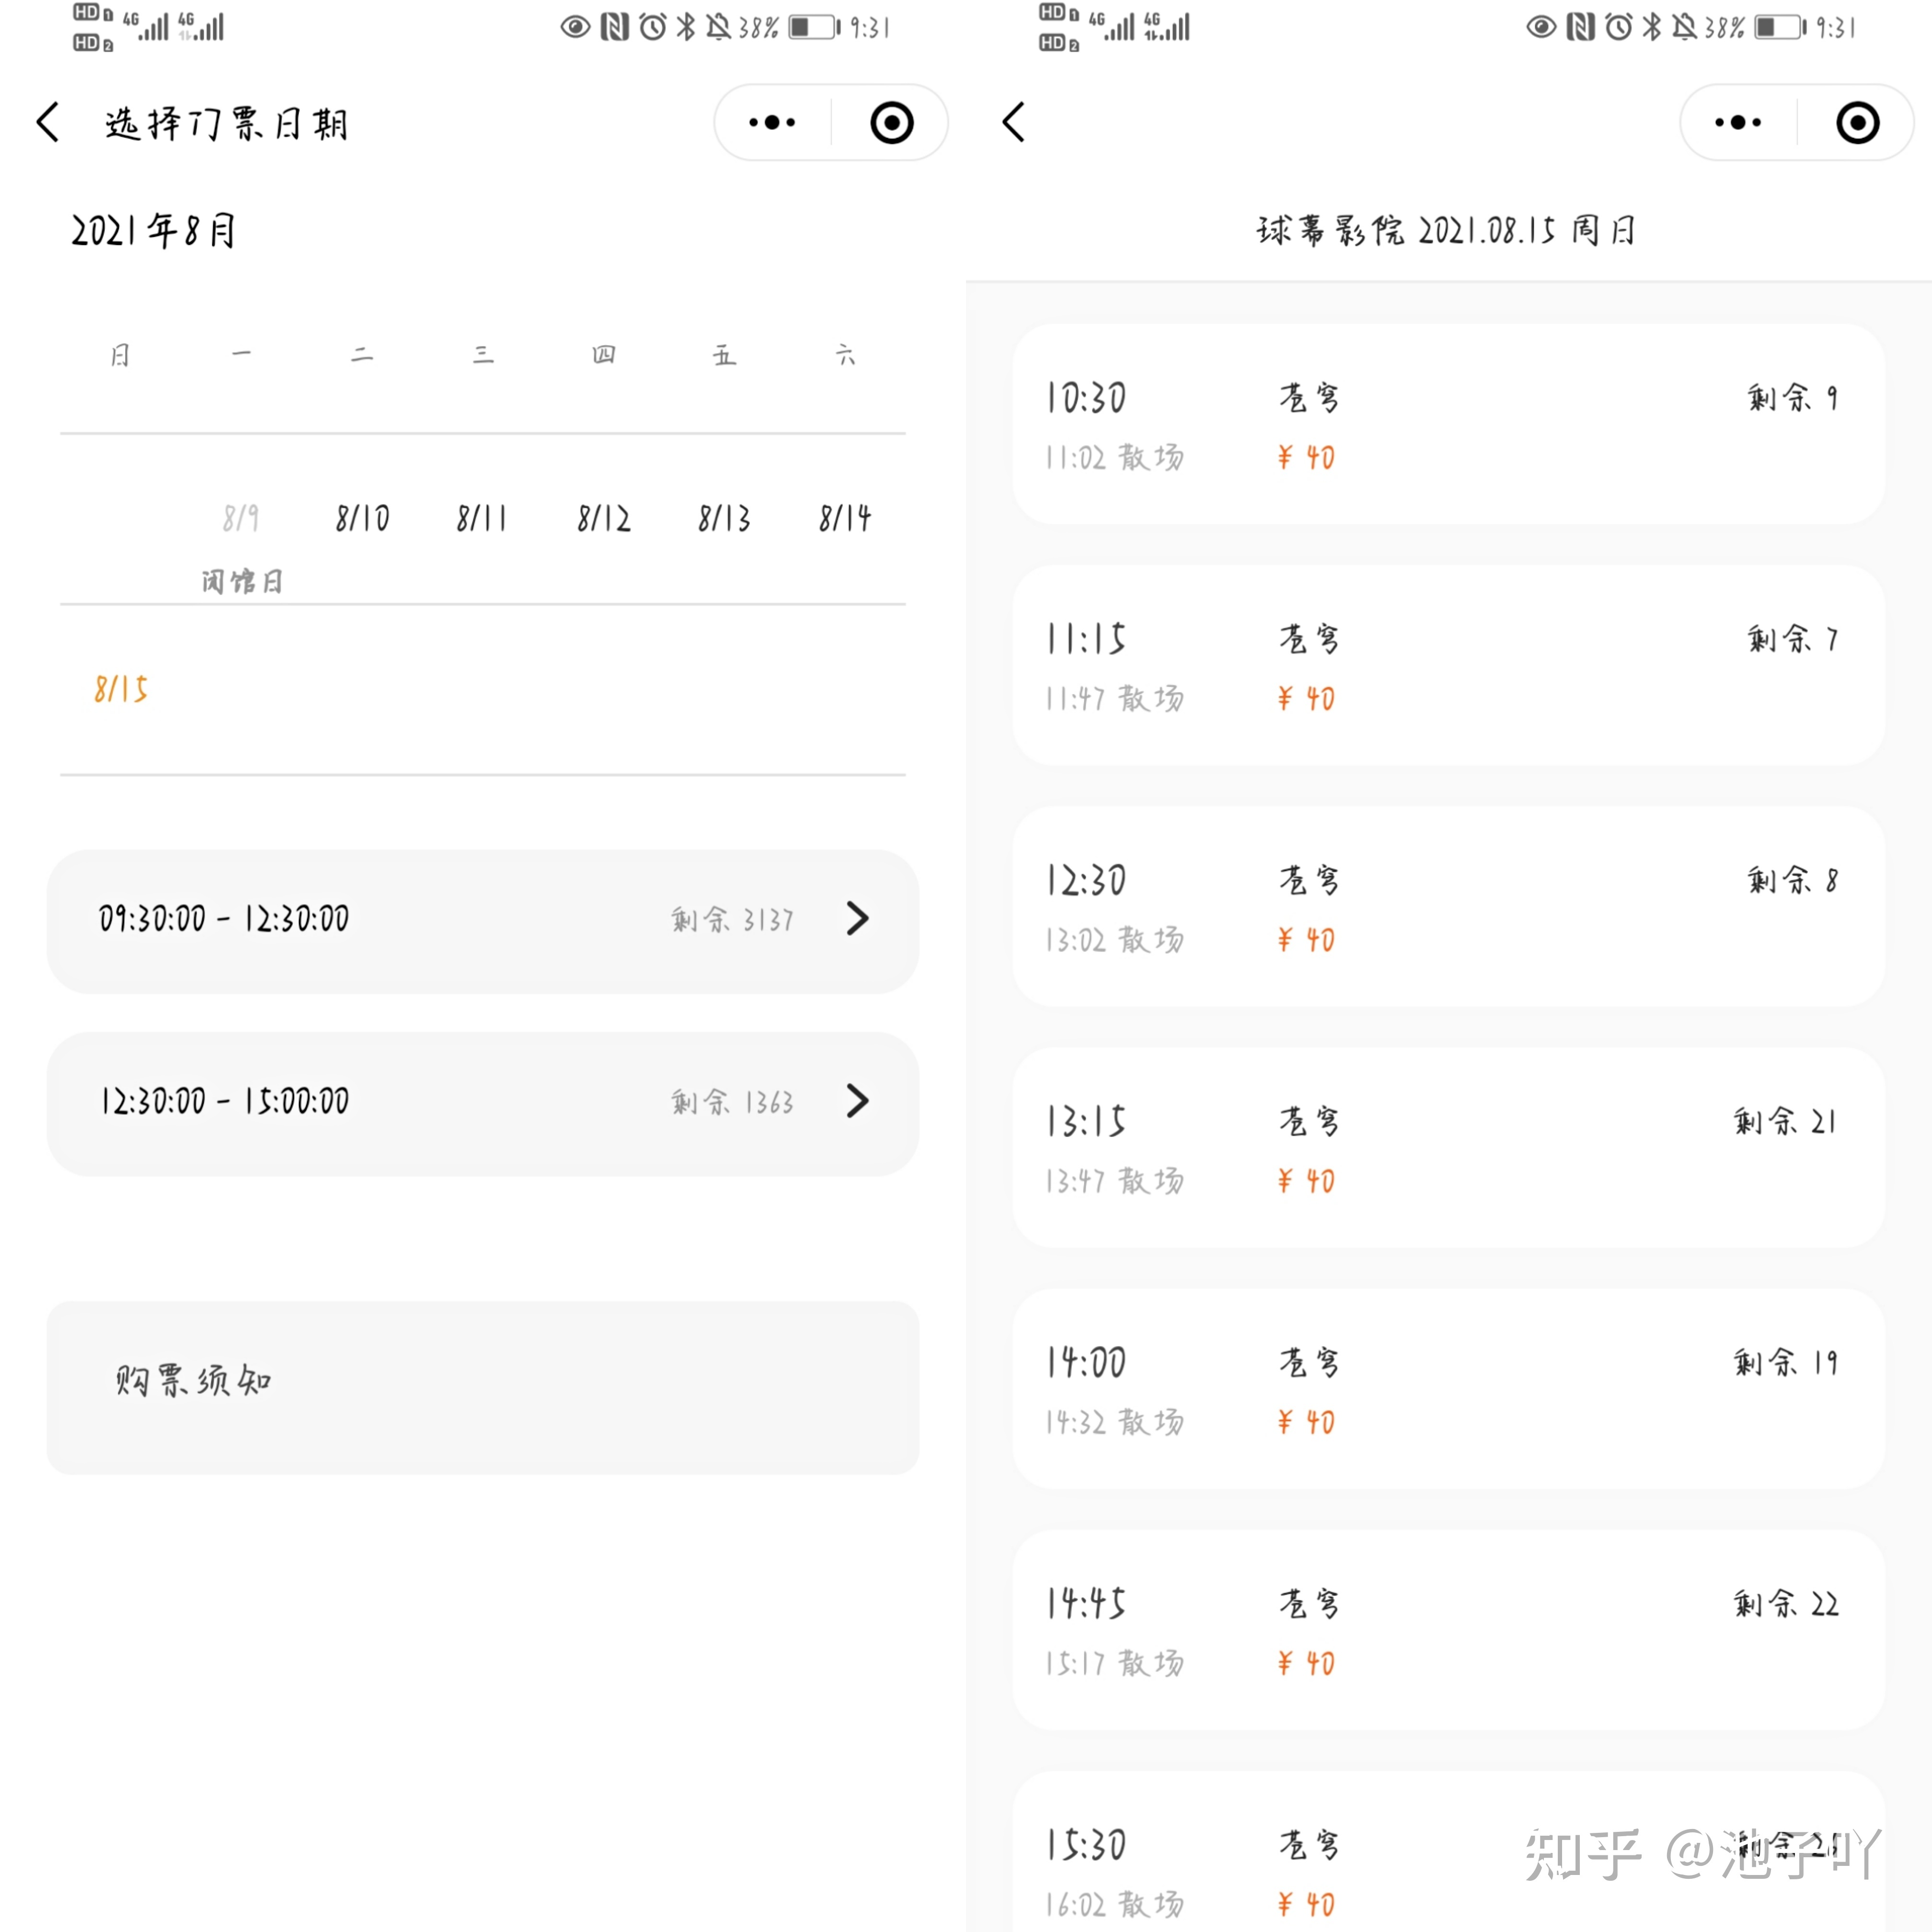Select the date 8/10
The image size is (1932, 1932).
tap(362, 519)
